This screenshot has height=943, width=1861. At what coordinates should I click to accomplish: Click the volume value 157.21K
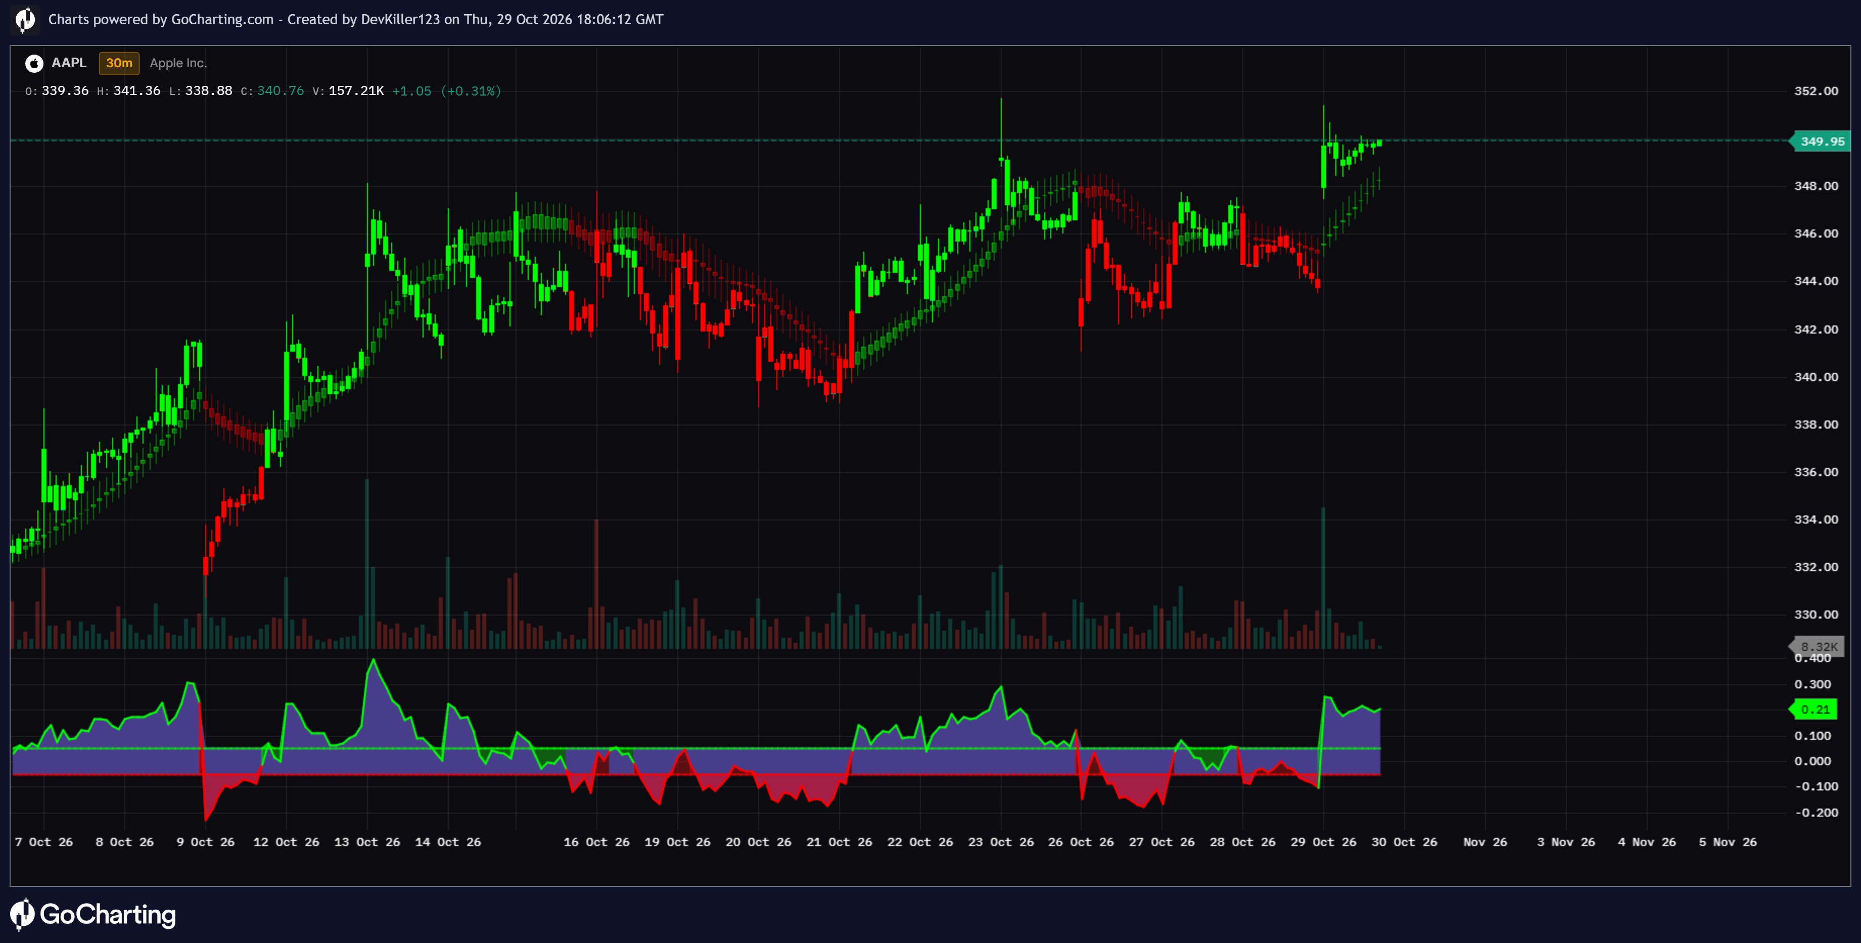point(356,91)
